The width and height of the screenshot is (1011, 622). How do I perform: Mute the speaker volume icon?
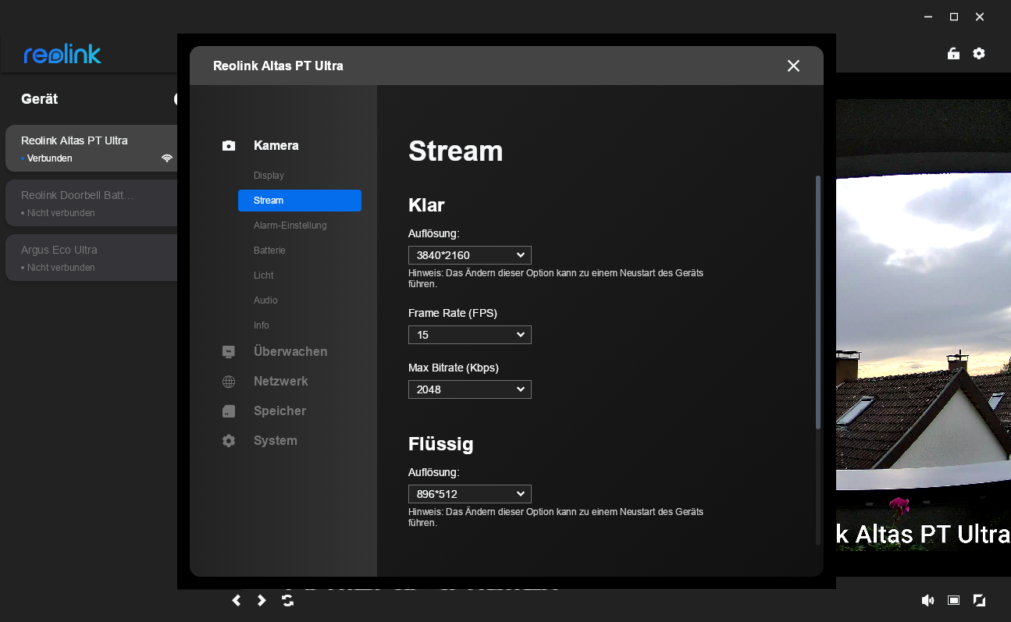pyautogui.click(x=927, y=600)
